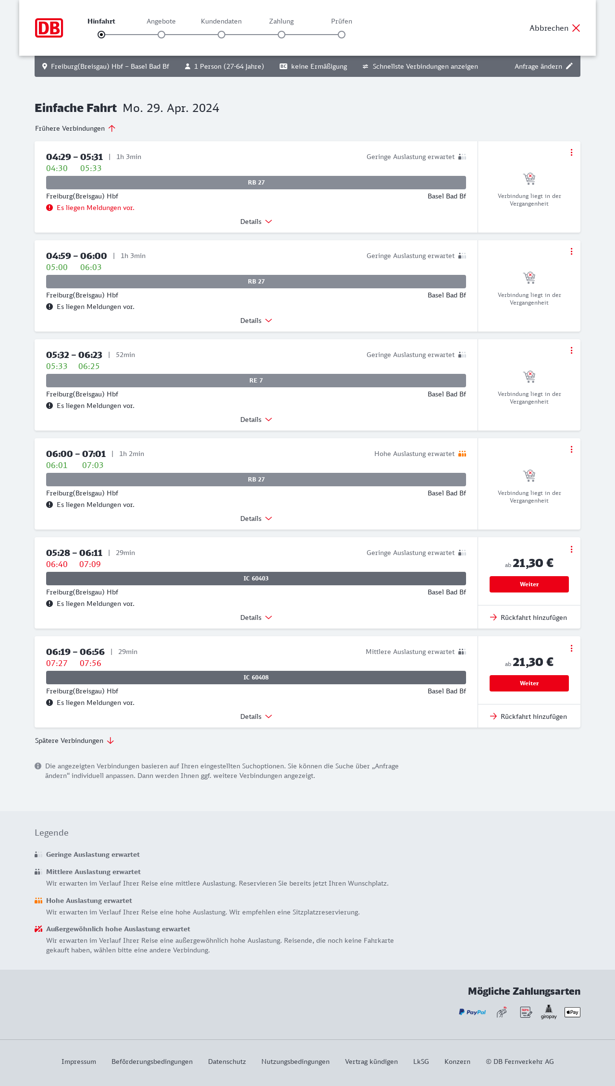Select the Angebote step circle
Screen dimensions: 615x1086
coord(161,35)
